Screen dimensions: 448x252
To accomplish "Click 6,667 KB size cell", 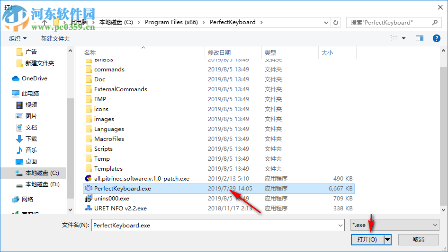I will [340, 189].
